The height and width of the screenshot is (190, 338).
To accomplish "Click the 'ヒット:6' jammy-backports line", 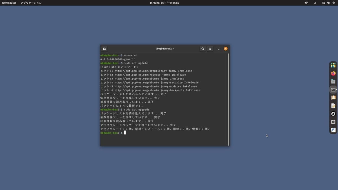I will [x=150, y=90].
